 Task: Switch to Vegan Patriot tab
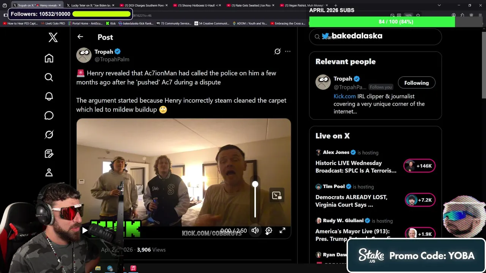click(303, 5)
